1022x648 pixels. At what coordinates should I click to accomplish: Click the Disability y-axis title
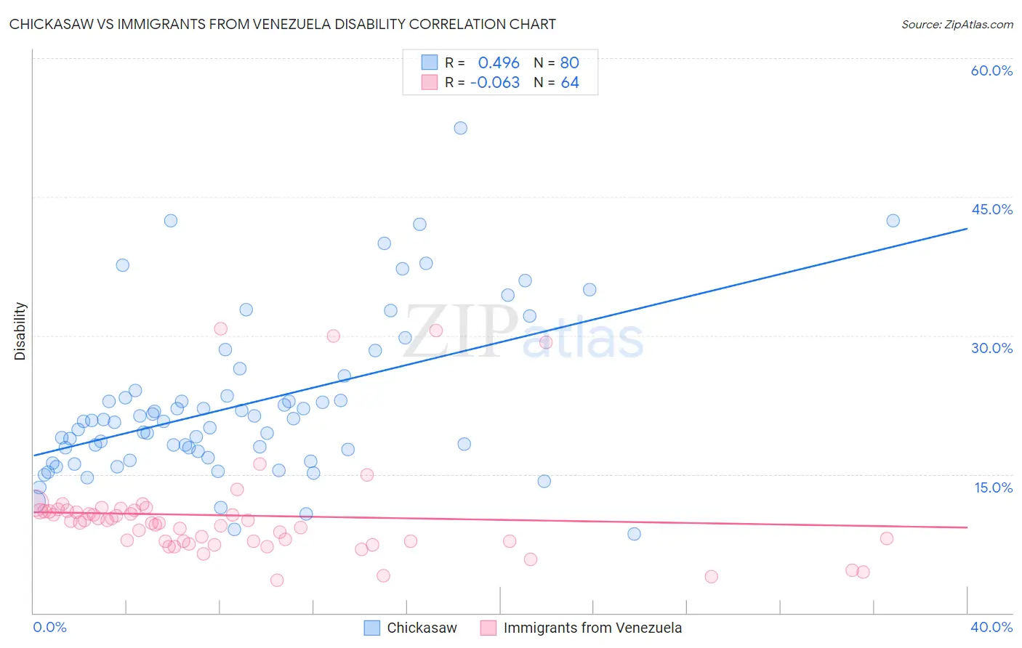coord(20,331)
